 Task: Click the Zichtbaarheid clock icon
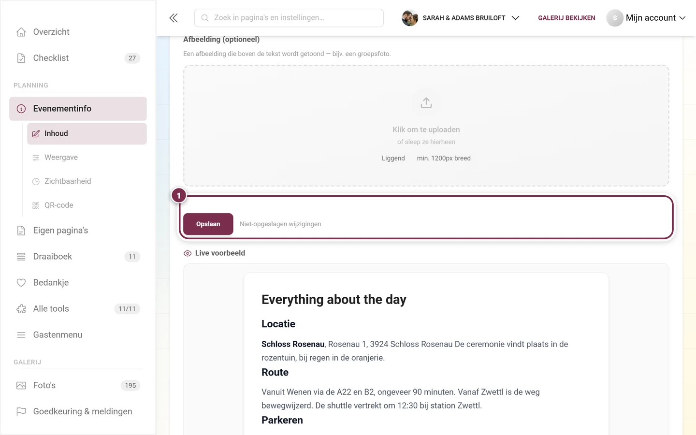point(36,182)
